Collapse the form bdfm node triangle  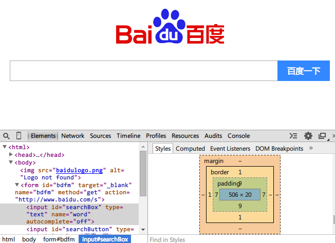17,185
